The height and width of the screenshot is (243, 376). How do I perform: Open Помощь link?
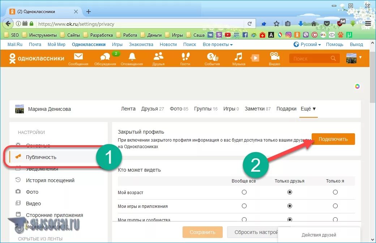click(334, 45)
